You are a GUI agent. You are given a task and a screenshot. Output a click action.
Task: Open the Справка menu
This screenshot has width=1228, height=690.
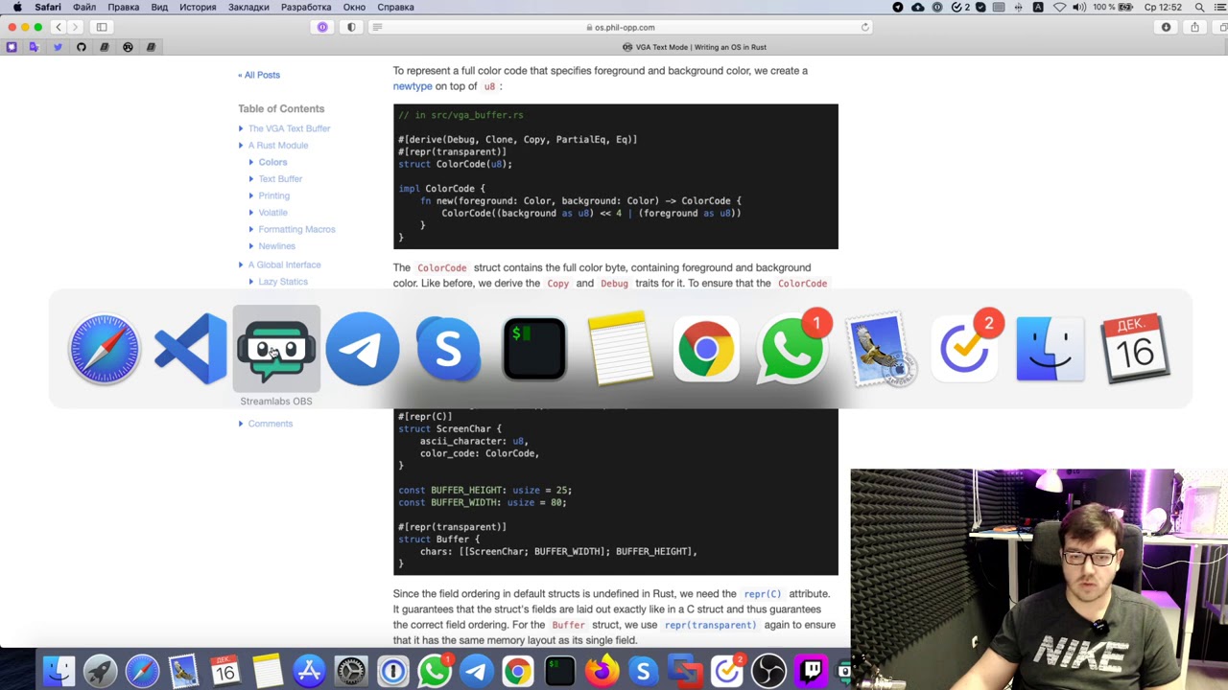tap(395, 7)
